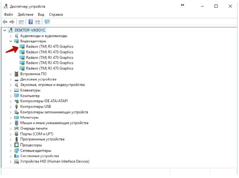Select the Контроллеры IDE ATA/ATAPI label
Image resolution: width=239 pixels, height=178 pixels.
[x=44, y=101]
